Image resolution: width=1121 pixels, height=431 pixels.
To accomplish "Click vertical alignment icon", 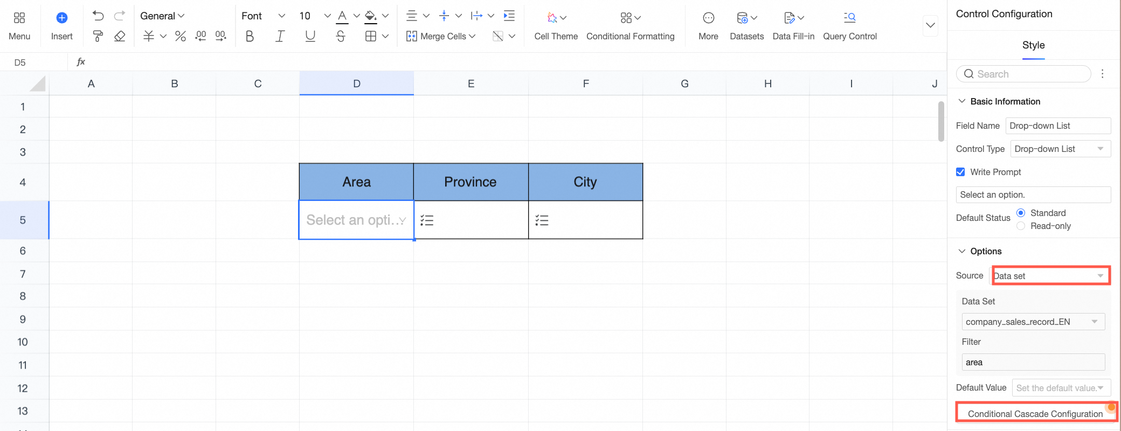I will pyautogui.click(x=444, y=16).
